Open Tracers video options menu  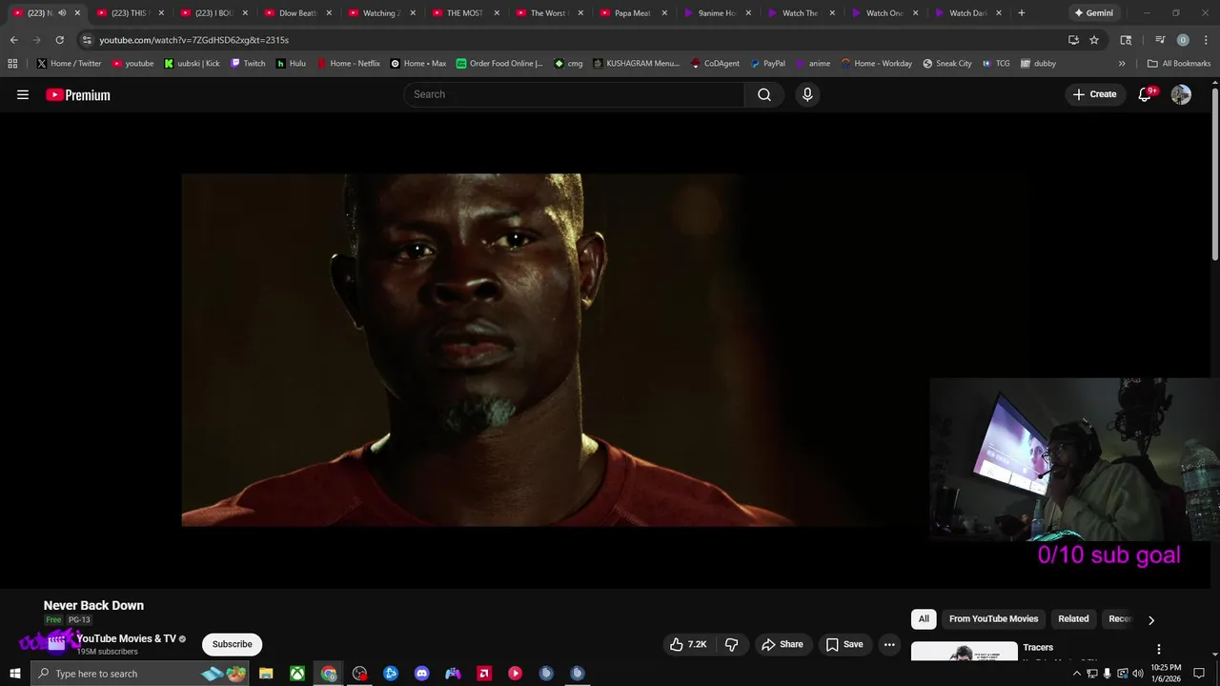click(1159, 650)
